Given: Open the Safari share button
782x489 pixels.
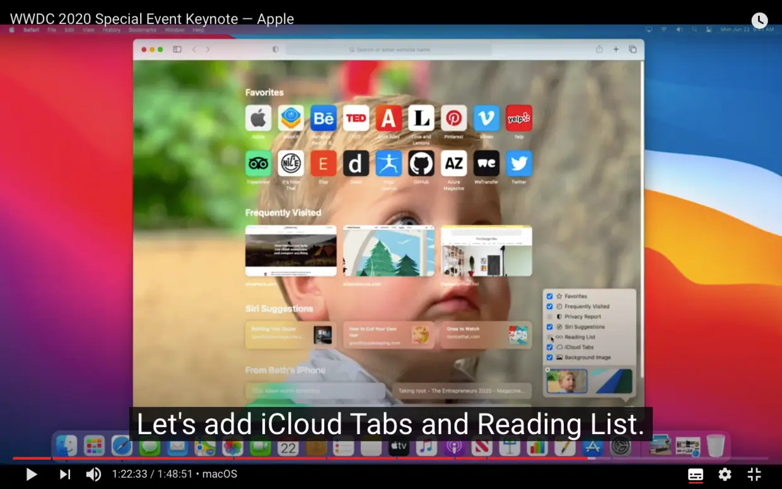Looking at the screenshot, I should [599, 49].
